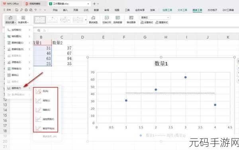This screenshot has width=239, height=150.
Task: Click the Print Preview icon in quick access toolbar
Action: pos(31,10)
